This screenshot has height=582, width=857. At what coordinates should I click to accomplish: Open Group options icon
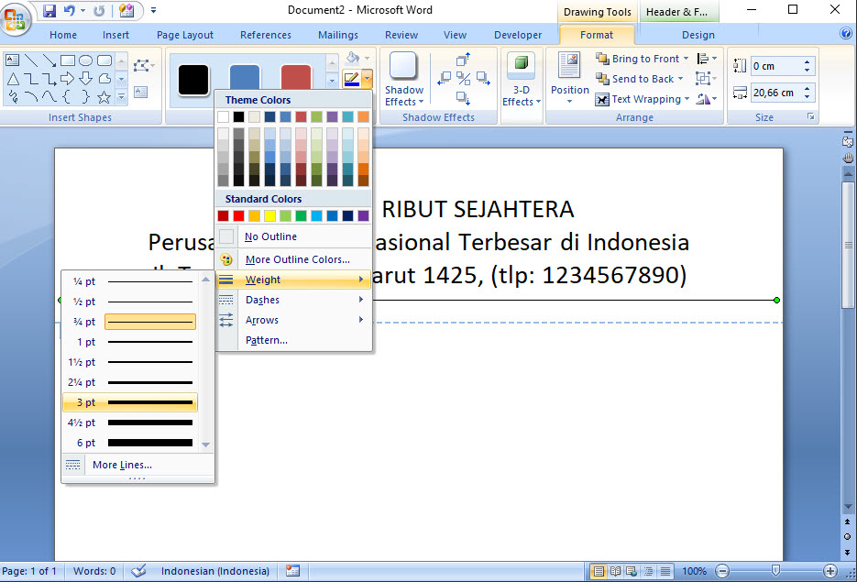coord(707,79)
